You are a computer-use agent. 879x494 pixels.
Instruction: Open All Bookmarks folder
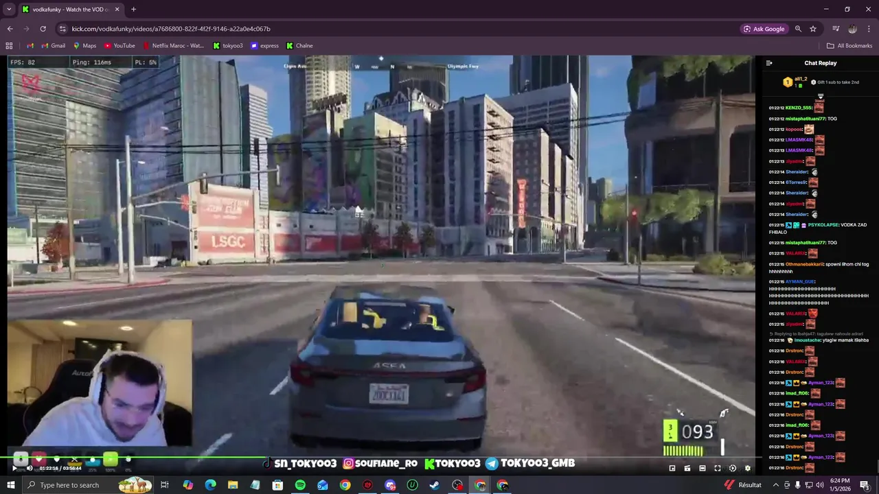tap(849, 46)
